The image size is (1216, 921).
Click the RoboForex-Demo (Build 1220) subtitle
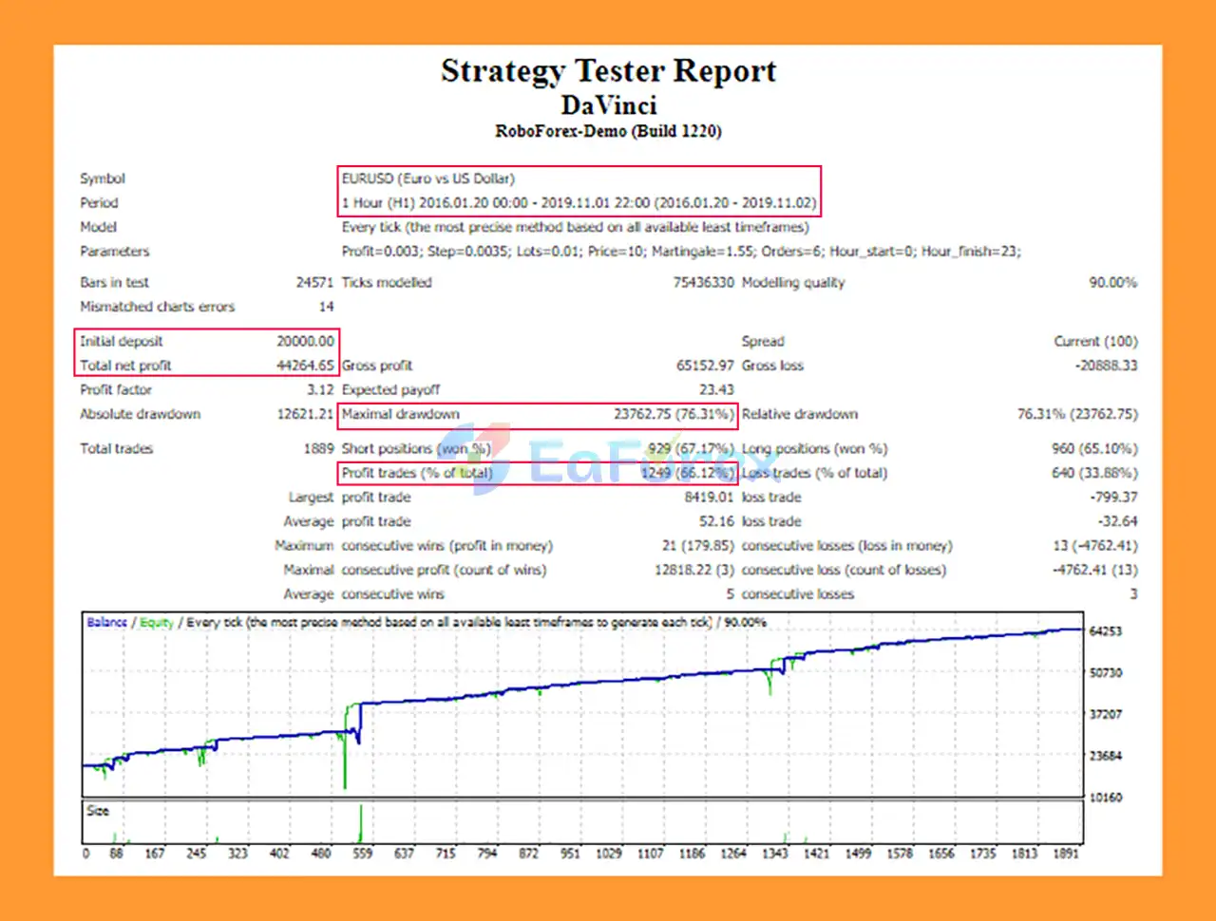point(608,131)
